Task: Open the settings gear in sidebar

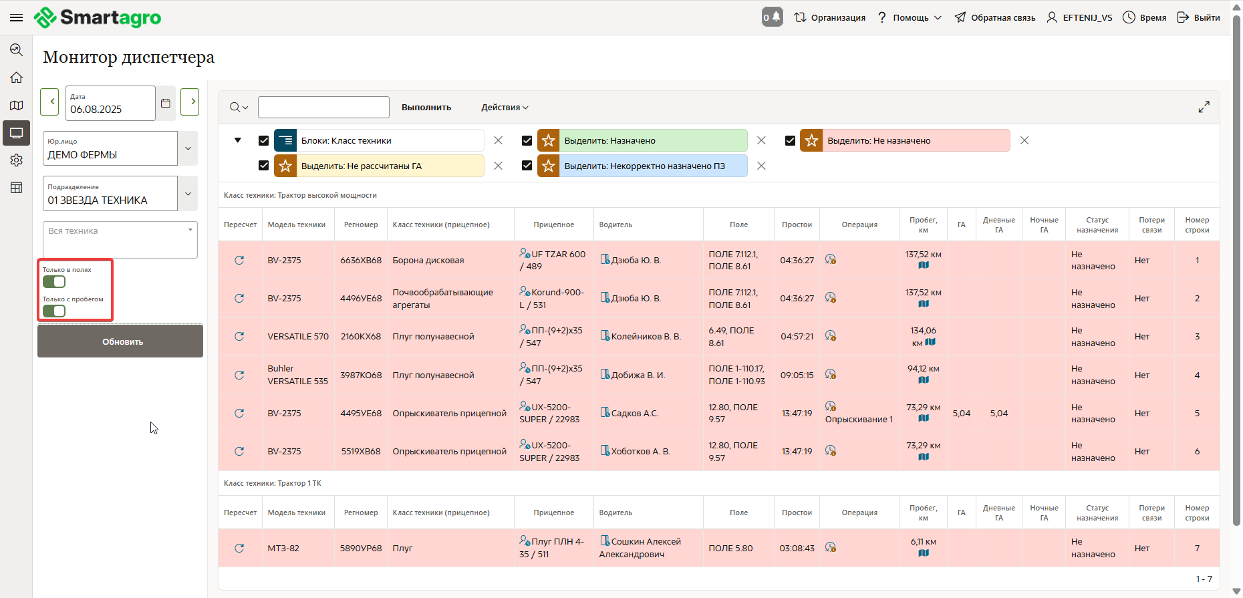Action: pyautogui.click(x=16, y=160)
